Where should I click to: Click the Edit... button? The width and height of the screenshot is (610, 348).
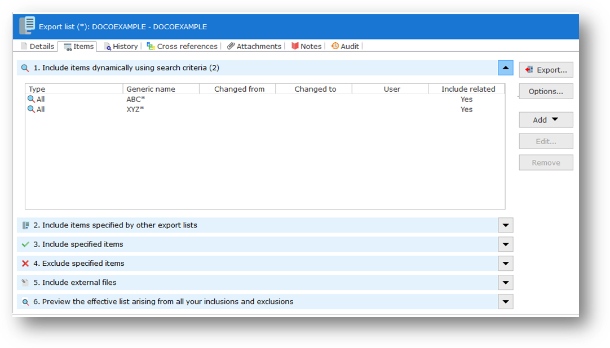546,141
